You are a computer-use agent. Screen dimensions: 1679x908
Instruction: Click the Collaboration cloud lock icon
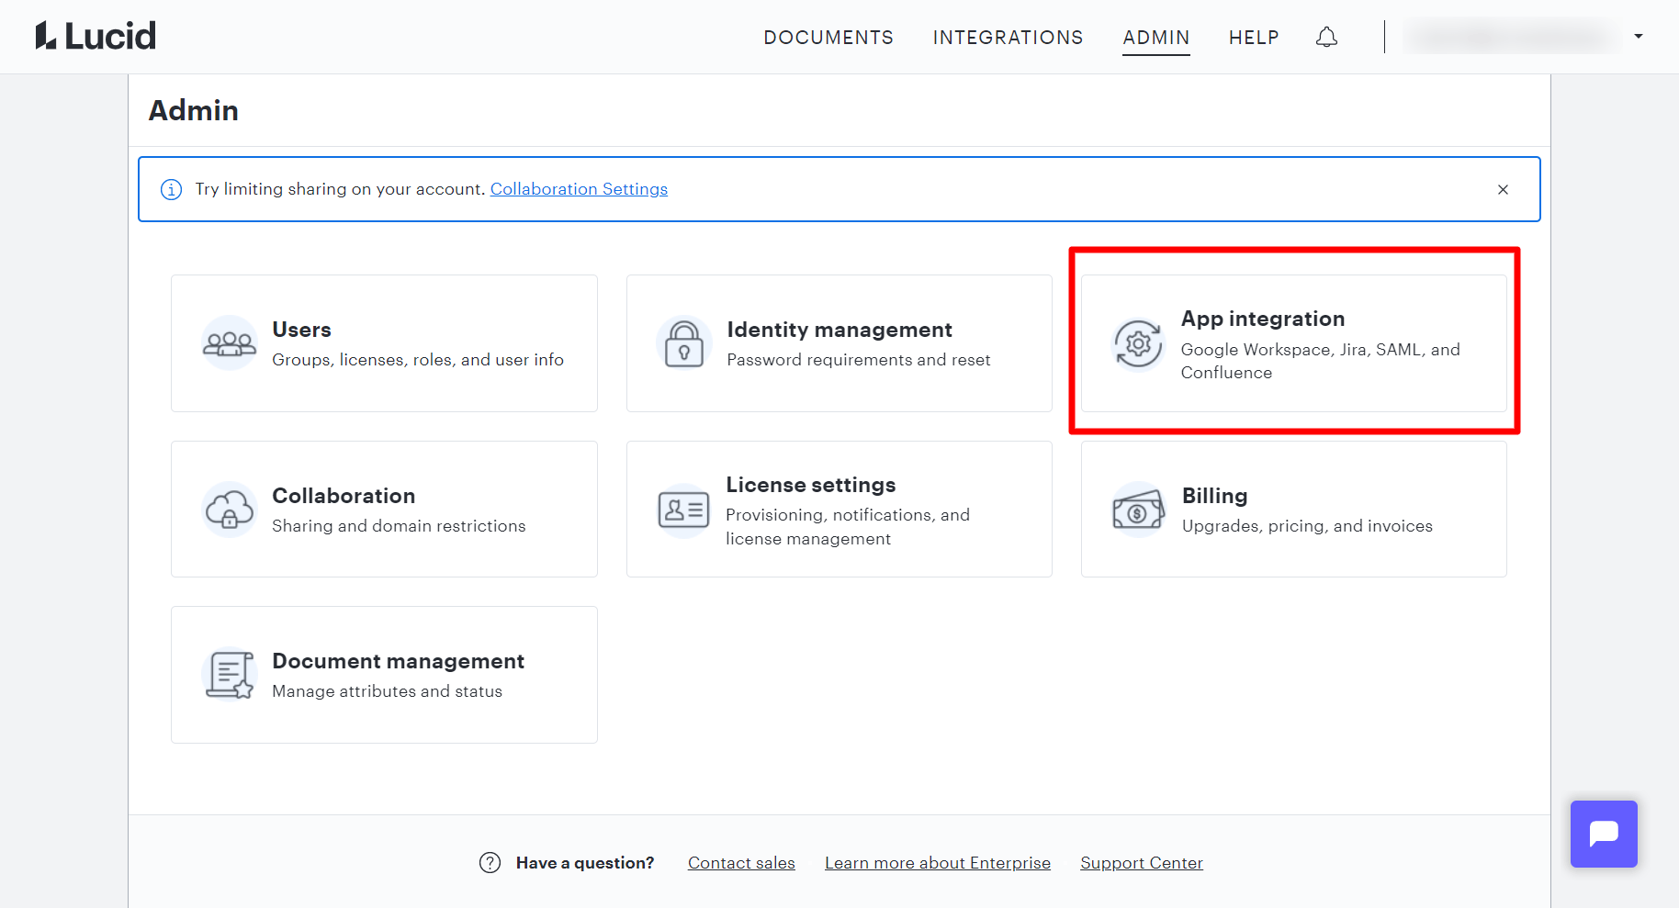tap(230, 510)
